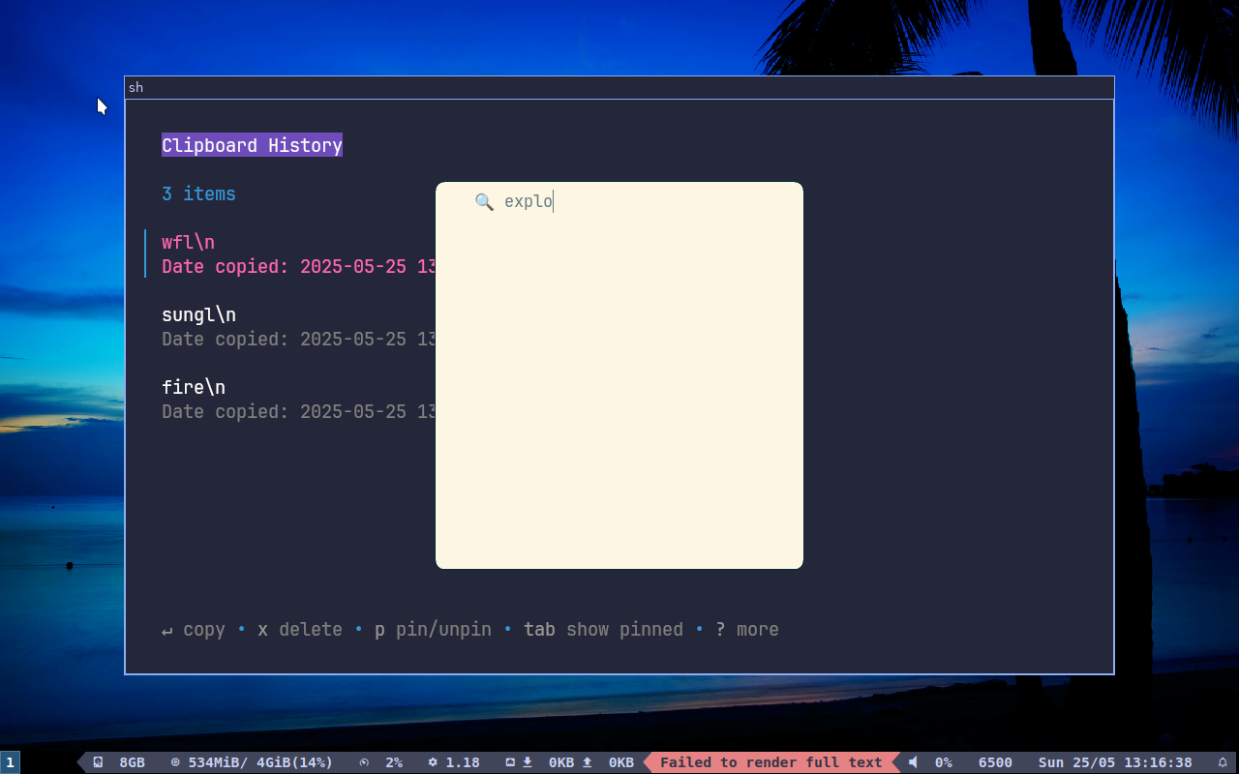Screen dimensions: 1239x774
Task: Click the 'p pin/unpin' shortcut hint
Action: point(433,630)
